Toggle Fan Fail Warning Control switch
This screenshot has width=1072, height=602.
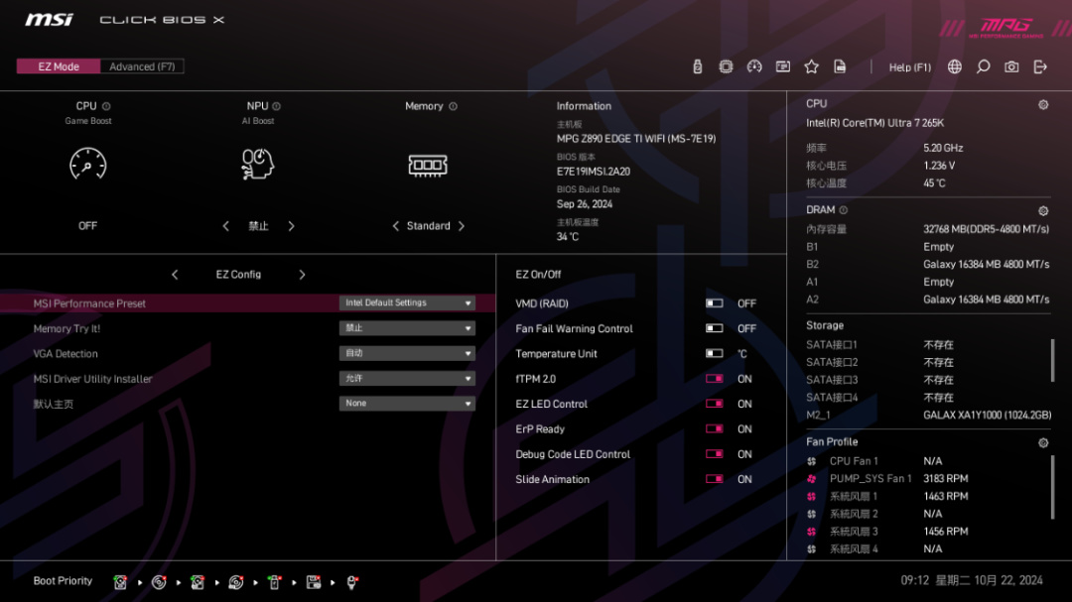[715, 328]
